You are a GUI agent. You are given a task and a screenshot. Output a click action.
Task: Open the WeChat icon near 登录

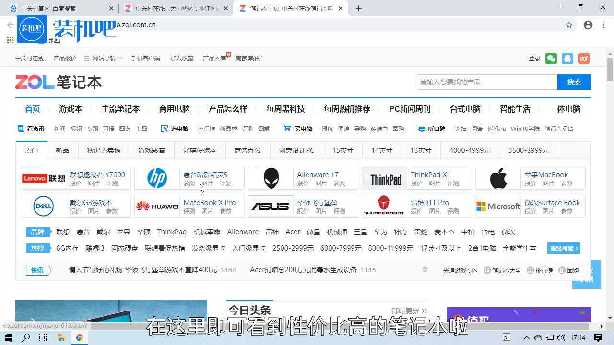point(551,58)
